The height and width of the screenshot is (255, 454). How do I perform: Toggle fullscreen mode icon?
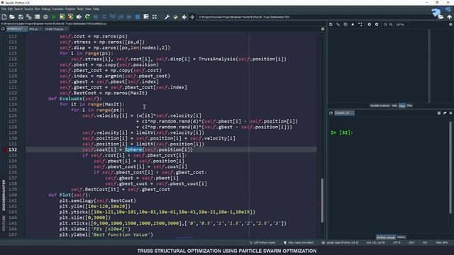pos(155,17)
